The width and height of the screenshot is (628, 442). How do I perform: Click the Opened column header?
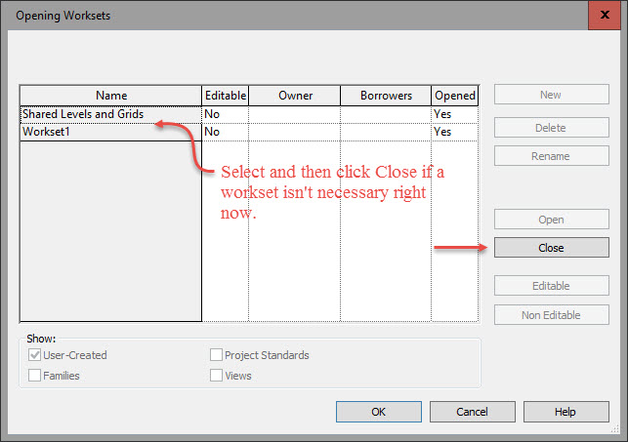coord(455,96)
